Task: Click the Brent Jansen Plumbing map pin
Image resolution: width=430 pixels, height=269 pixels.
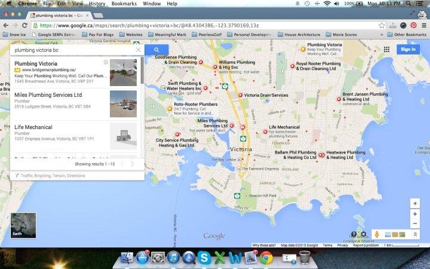Action: [x=339, y=99]
